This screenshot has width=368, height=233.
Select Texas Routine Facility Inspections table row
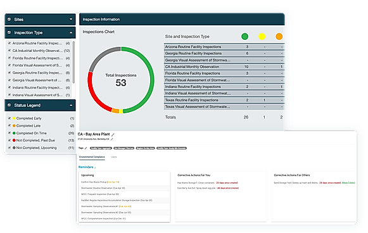[x=224, y=100]
